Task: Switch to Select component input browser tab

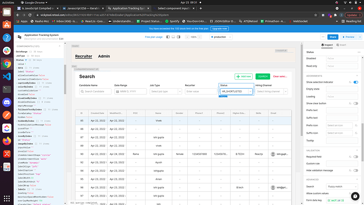Action: [x=174, y=8]
